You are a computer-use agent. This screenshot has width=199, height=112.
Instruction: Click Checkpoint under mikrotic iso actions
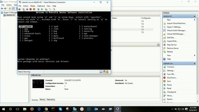point(171,92)
